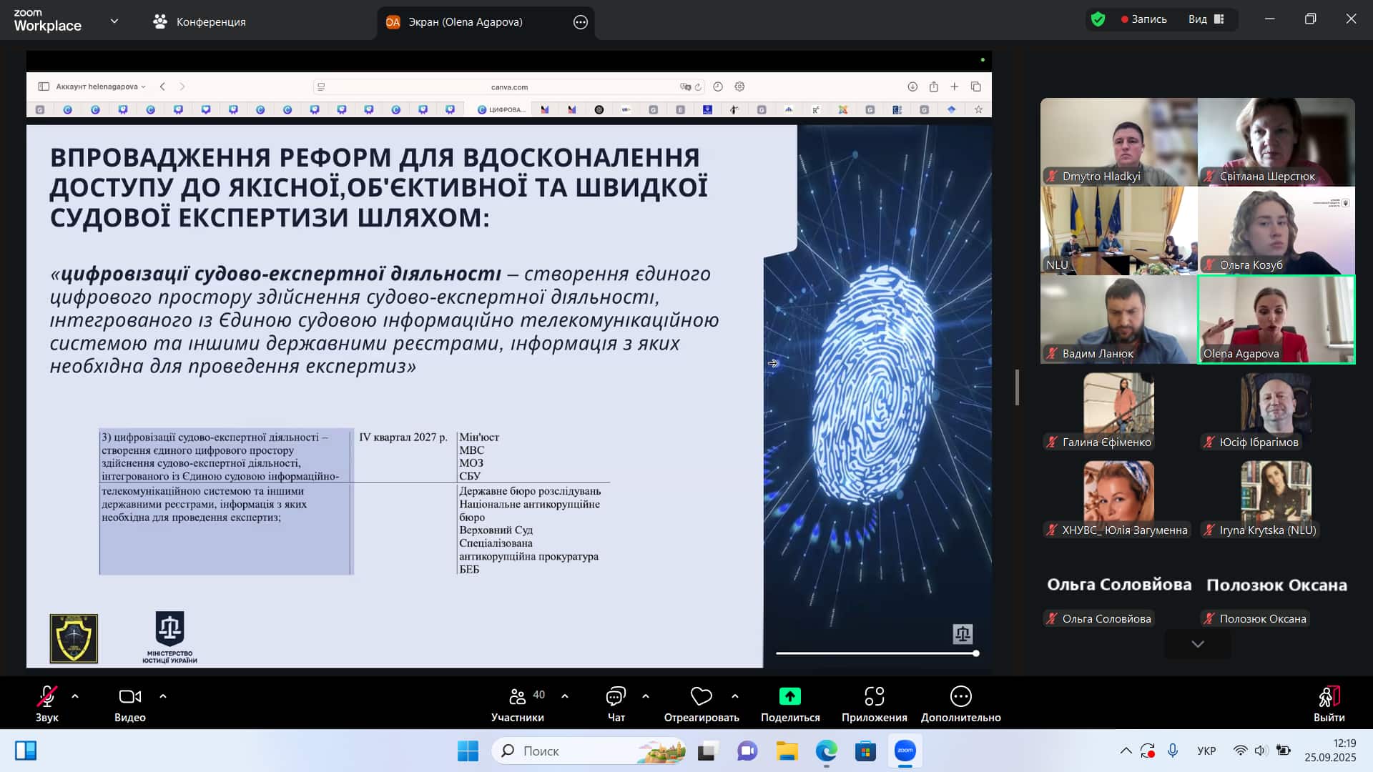Expand audio options arrow beside Sound
Screen dimensions: 1373x772
click(75, 696)
